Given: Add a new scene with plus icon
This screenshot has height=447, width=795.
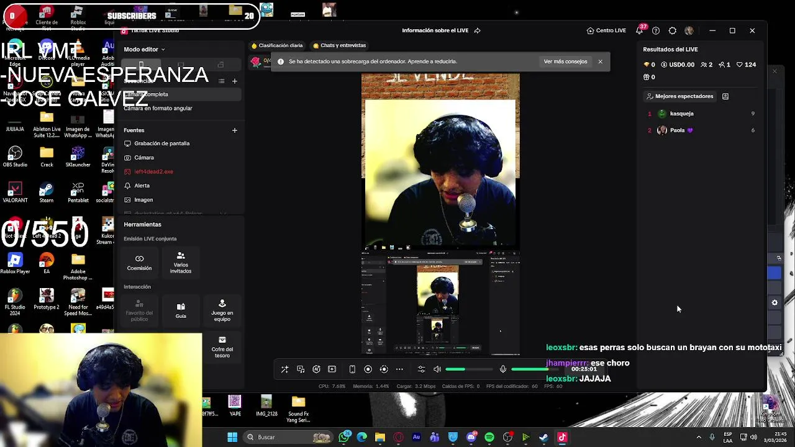Looking at the screenshot, I should [x=234, y=81].
